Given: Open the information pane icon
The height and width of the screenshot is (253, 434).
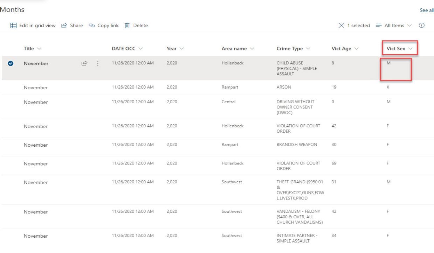Looking at the screenshot, I should click(x=422, y=26).
